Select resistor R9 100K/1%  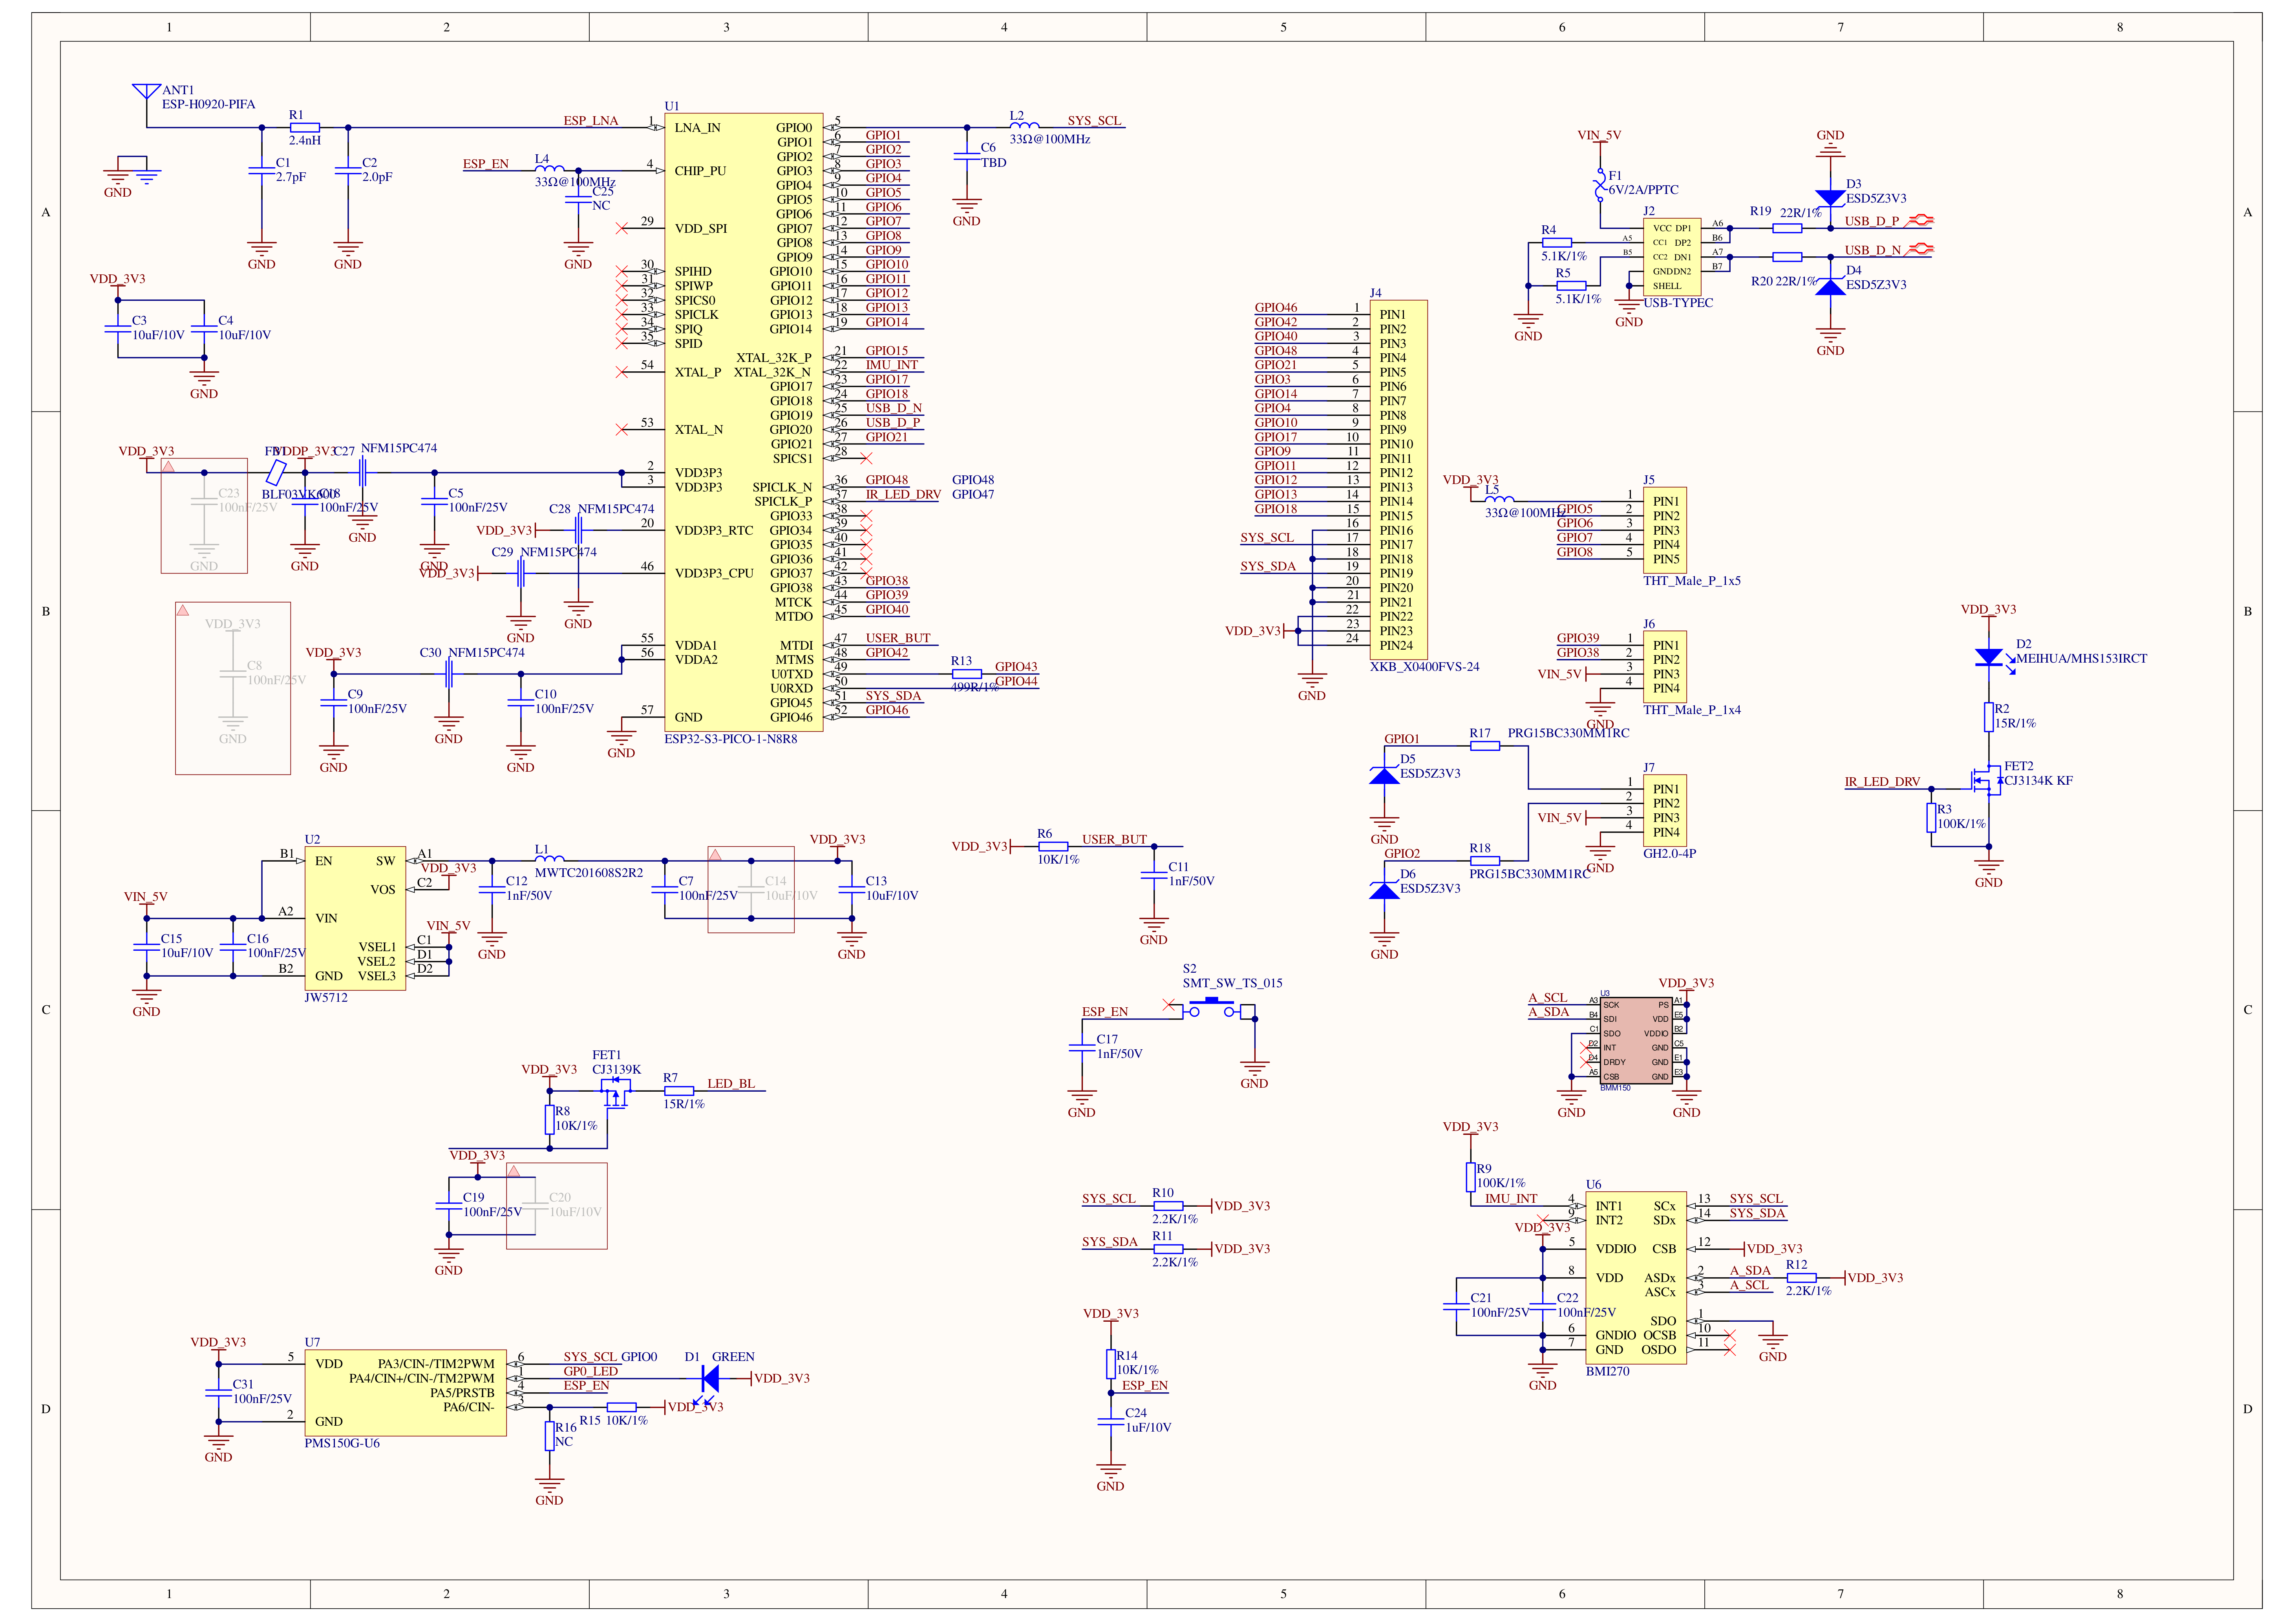[x=1471, y=1177]
